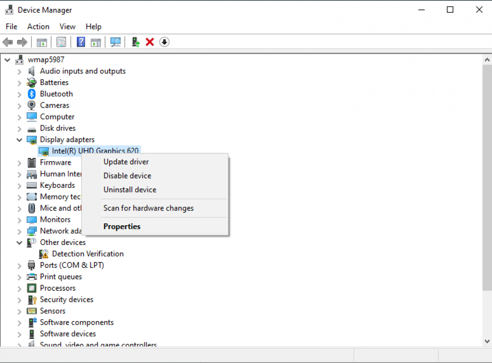Click the Disable device down-arrow icon
The height and width of the screenshot is (363, 492).
click(164, 42)
